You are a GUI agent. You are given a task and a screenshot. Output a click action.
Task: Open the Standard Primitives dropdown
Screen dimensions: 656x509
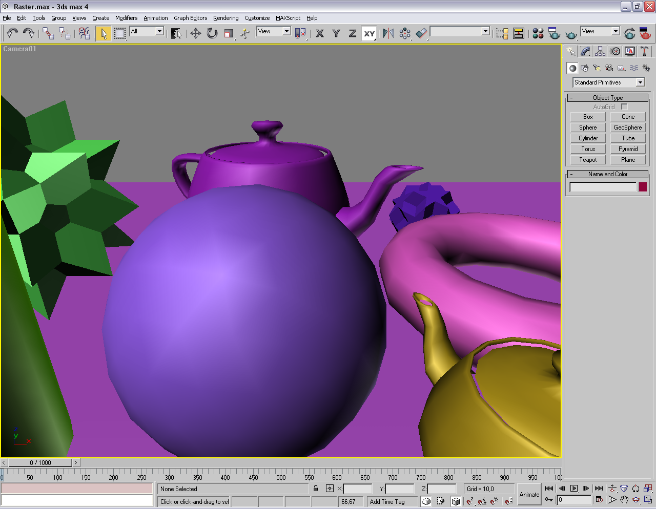[640, 82]
